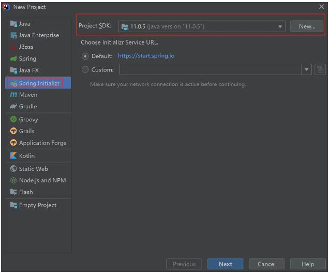This screenshot has width=329, height=273.
Task: Click the Gradle elephant icon
Action: pyautogui.click(x=13, y=106)
